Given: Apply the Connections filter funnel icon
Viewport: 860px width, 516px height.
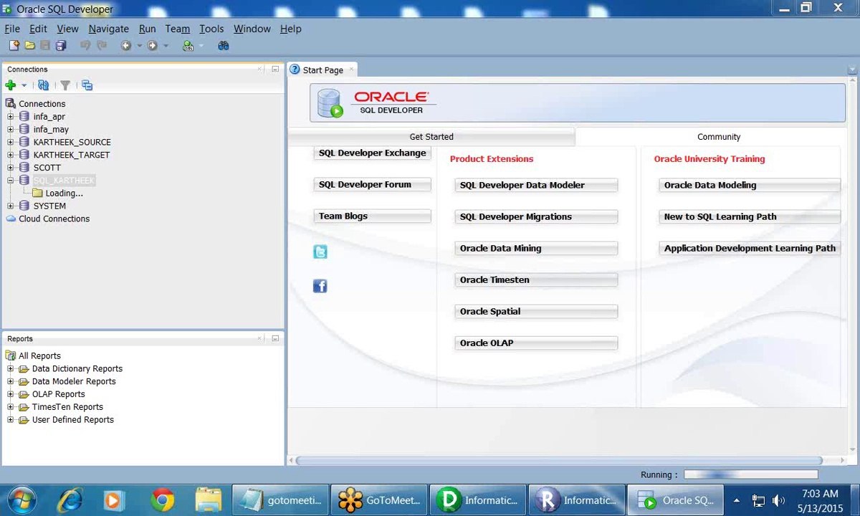Looking at the screenshot, I should pos(65,85).
